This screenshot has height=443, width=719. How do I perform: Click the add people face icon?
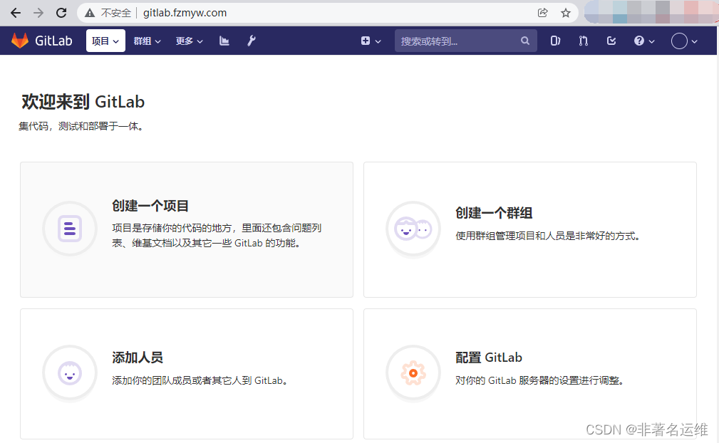(70, 373)
